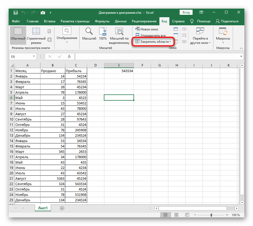This screenshot has height=226, width=253.
Task: Click the cancel X icon in formula bar
Action: 50,56
